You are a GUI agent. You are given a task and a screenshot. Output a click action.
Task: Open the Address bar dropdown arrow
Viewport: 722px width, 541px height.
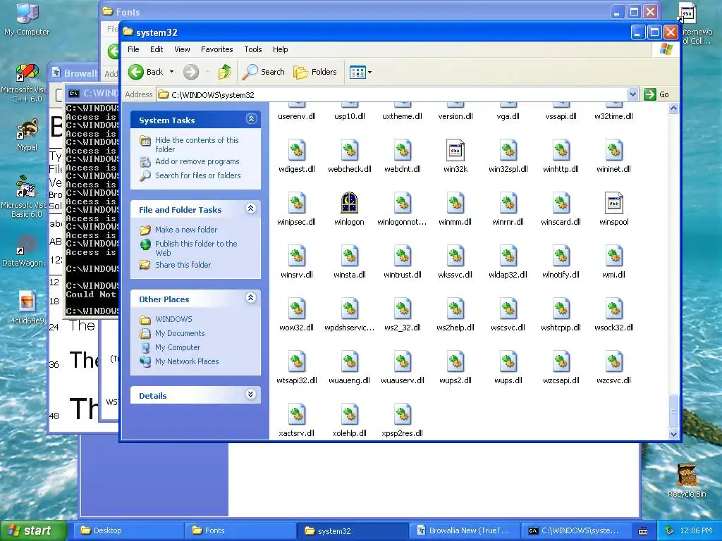632,94
